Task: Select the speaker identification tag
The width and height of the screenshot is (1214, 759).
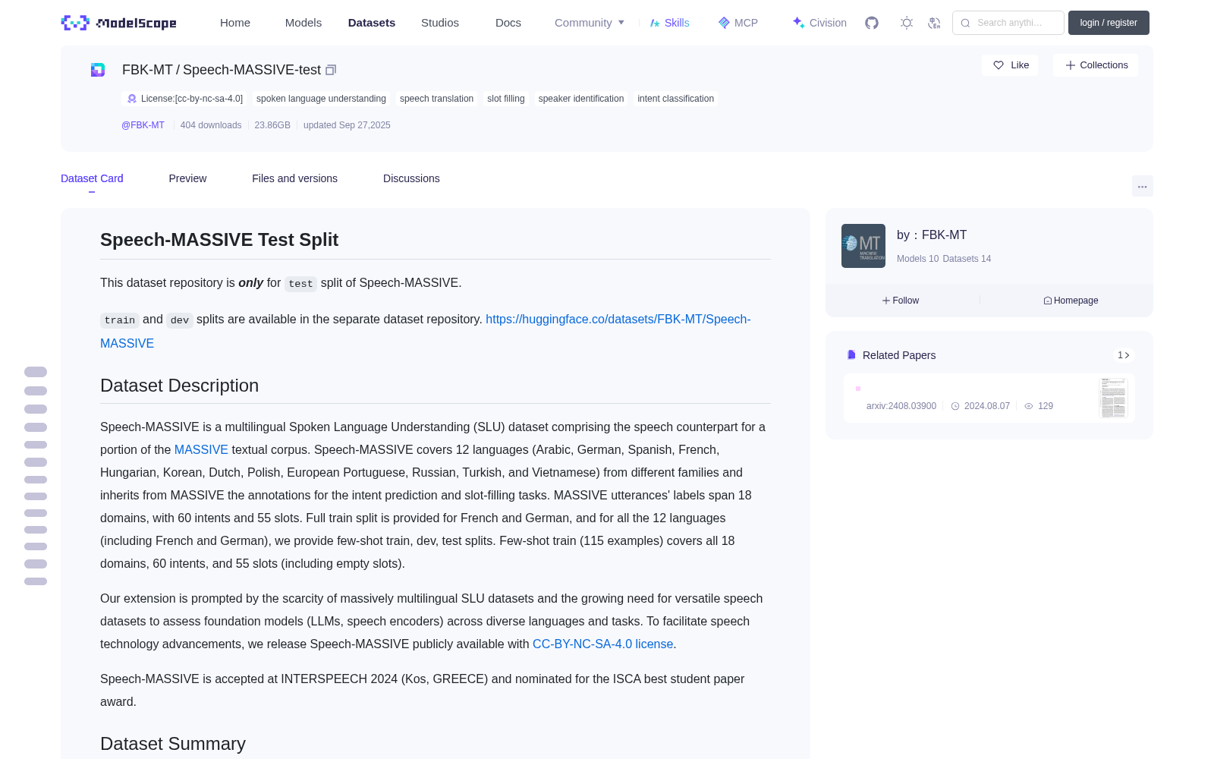Action: (x=581, y=99)
